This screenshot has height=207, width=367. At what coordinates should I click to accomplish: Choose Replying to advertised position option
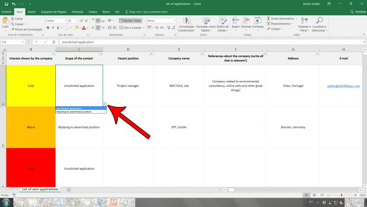pos(81,112)
